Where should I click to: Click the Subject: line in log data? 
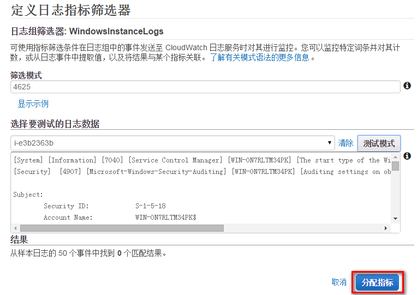click(28, 195)
